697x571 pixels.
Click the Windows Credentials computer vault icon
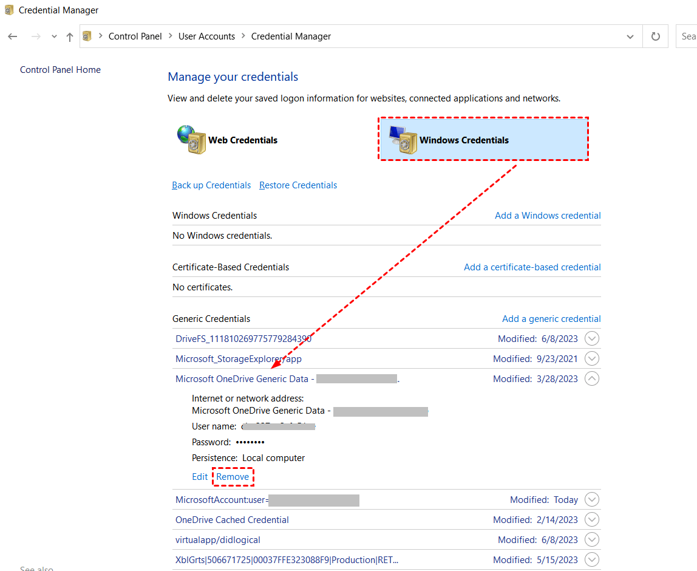click(403, 139)
